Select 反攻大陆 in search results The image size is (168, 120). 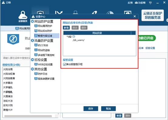coord(8,105)
